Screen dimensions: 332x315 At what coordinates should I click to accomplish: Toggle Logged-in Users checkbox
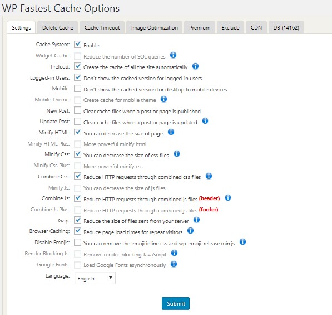point(77,77)
